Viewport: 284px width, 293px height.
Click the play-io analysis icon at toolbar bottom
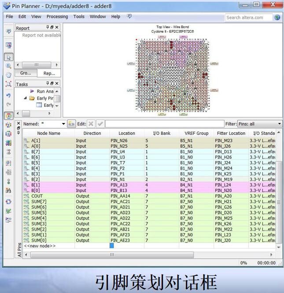(x=8, y=219)
